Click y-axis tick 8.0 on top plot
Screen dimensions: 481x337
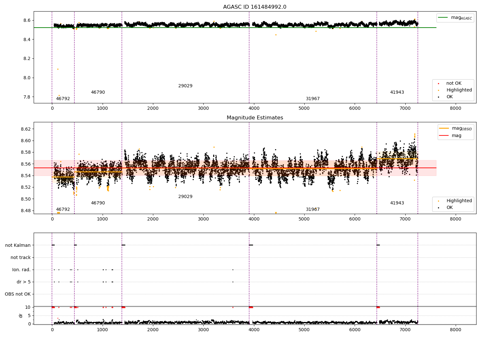[x=27, y=78]
